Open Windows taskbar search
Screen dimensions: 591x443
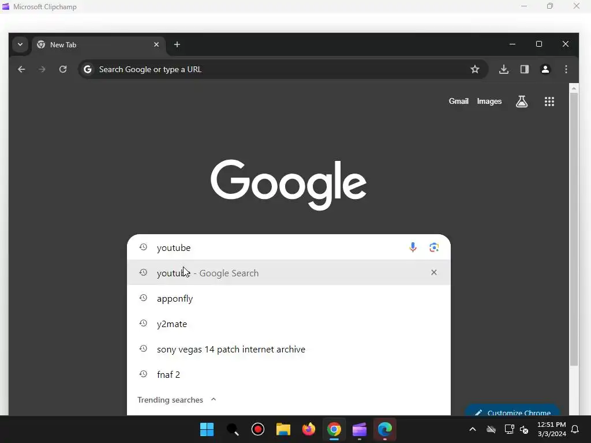(x=233, y=429)
